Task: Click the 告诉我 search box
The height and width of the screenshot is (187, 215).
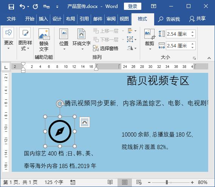Action: [169, 19]
